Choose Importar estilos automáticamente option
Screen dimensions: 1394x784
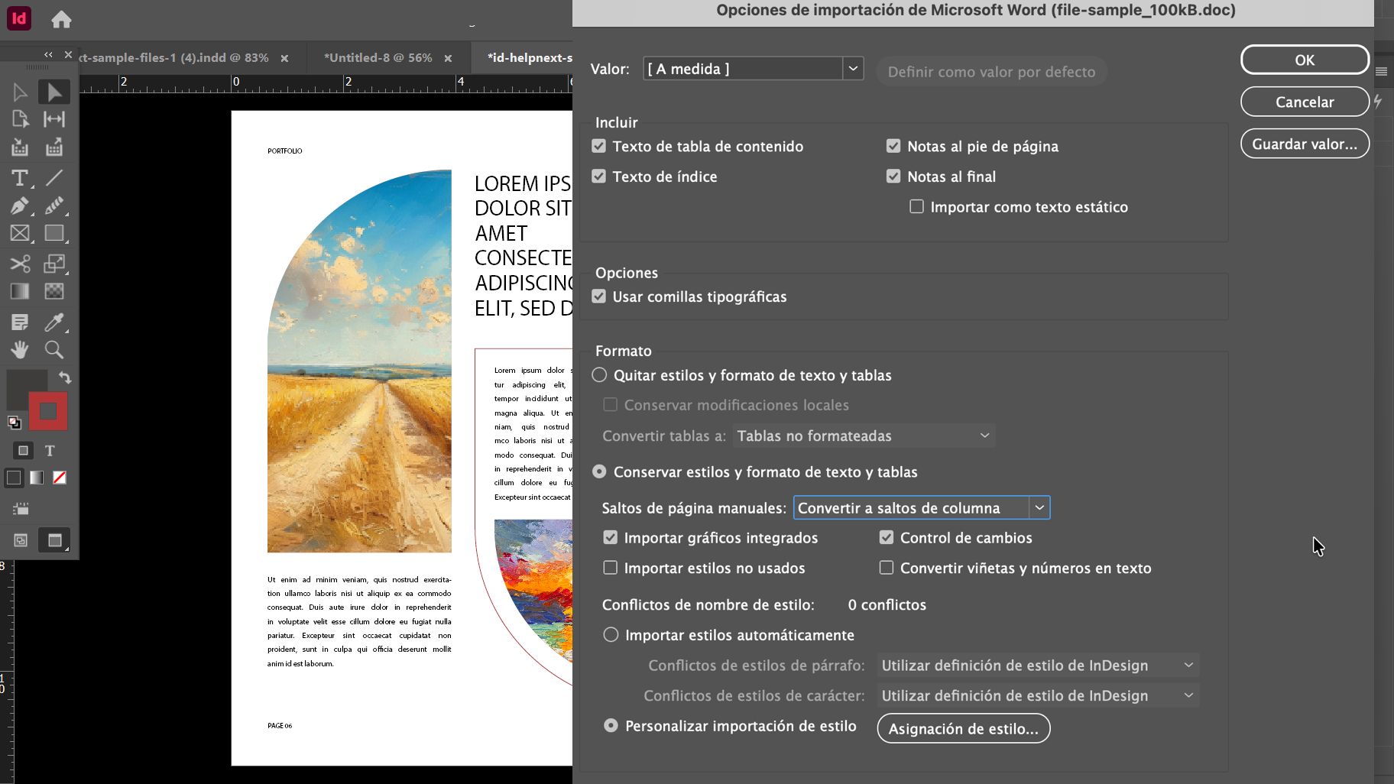(611, 634)
